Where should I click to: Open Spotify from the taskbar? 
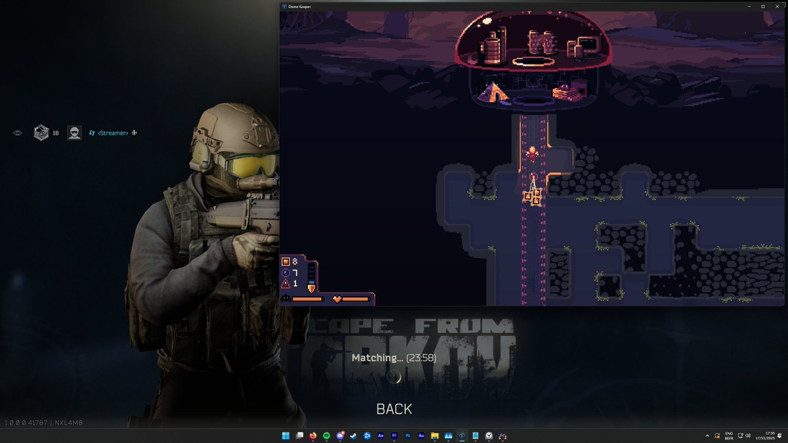[326, 436]
